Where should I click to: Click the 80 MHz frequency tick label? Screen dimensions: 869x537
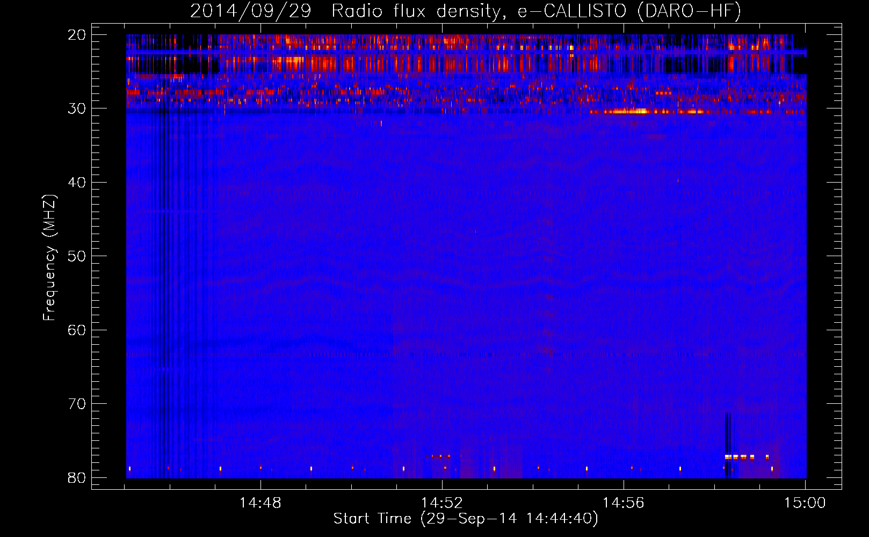(x=77, y=477)
